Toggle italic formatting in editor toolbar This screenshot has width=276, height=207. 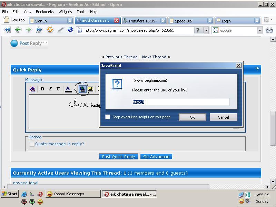(x=50, y=89)
